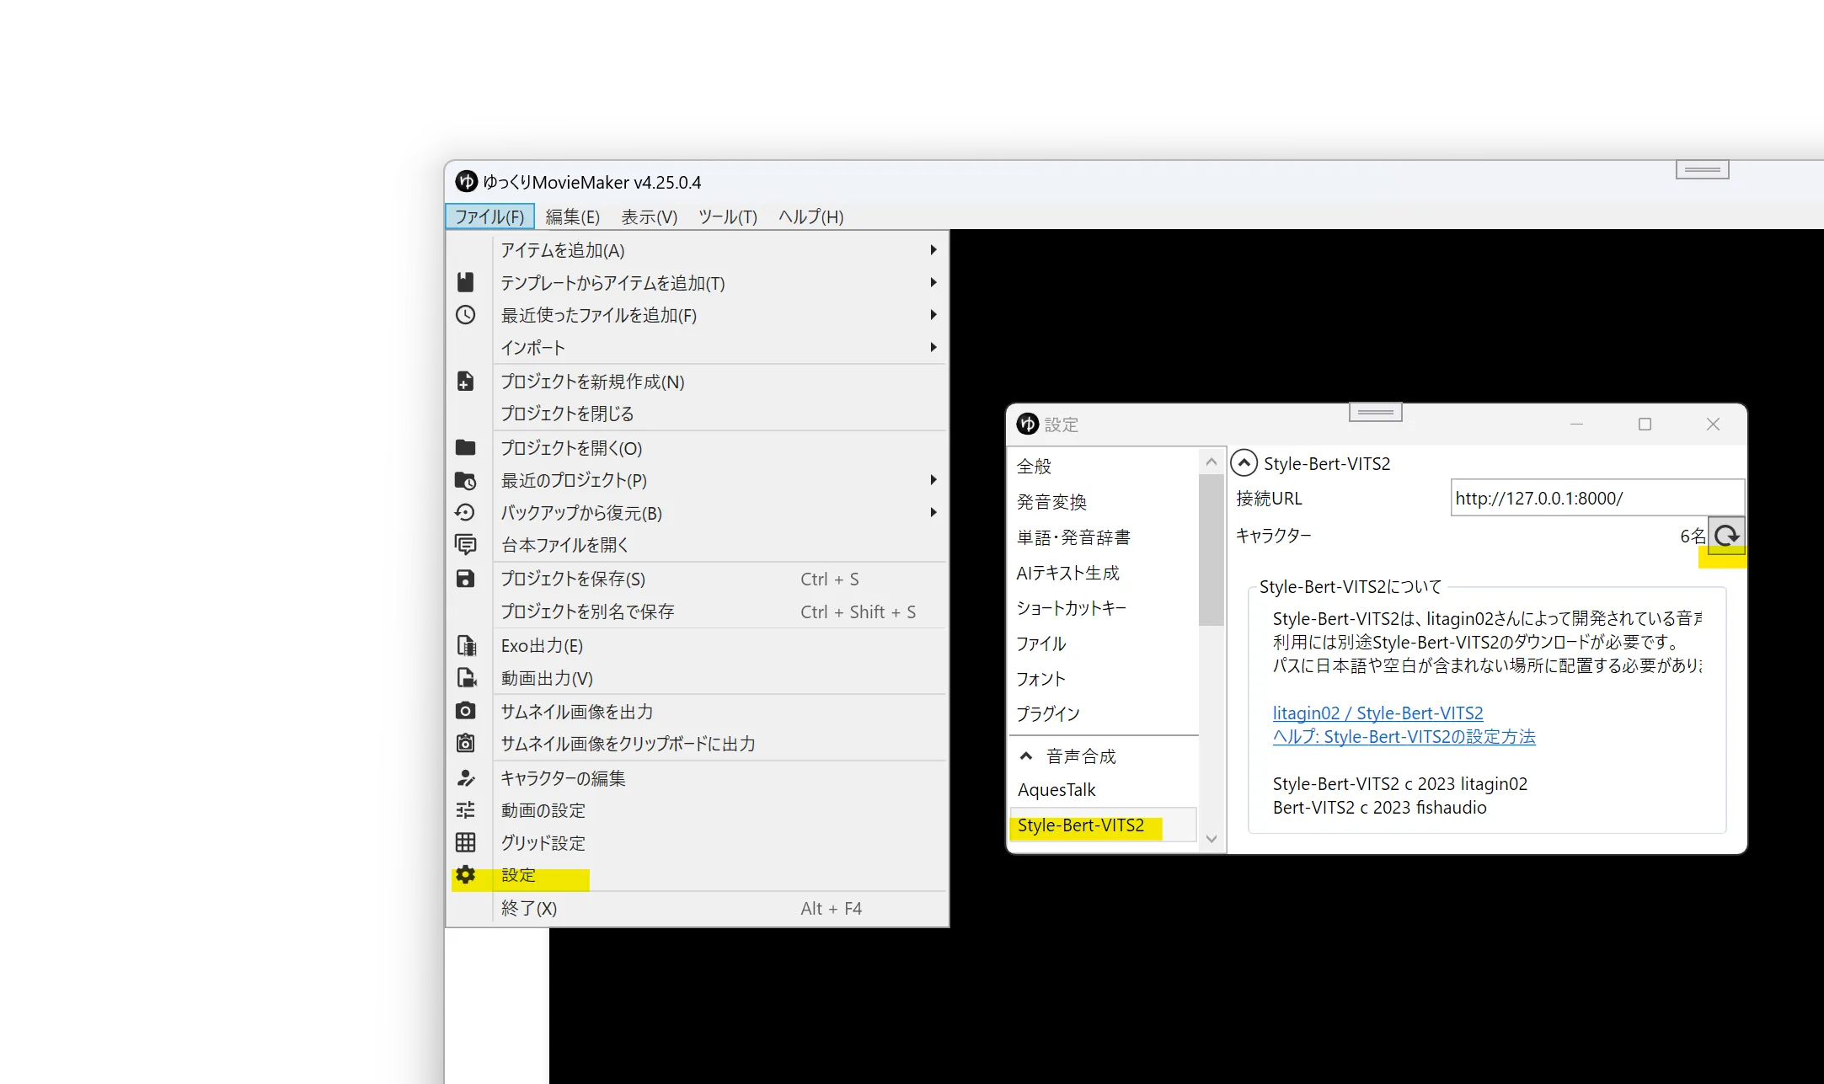Maximize the 設定 settings window

pyautogui.click(x=1645, y=424)
